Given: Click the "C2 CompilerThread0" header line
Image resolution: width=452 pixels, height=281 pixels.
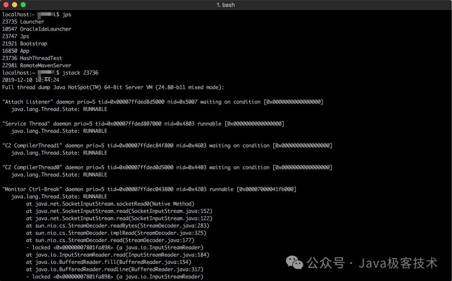Looking at the screenshot, I should click(167, 167).
